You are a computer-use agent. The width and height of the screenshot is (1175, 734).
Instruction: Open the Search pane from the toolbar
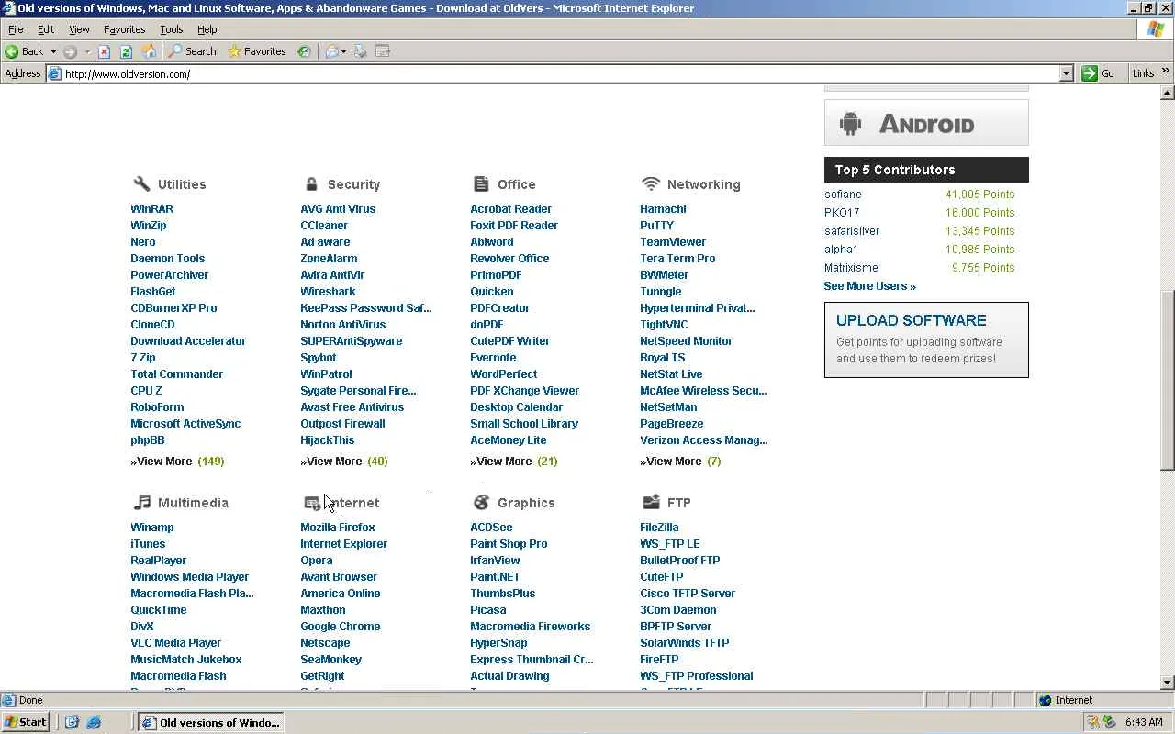[192, 51]
